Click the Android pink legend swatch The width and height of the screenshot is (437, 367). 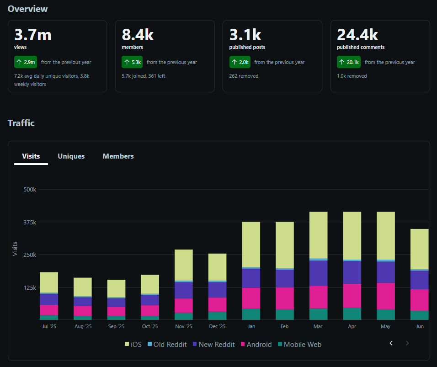point(243,344)
